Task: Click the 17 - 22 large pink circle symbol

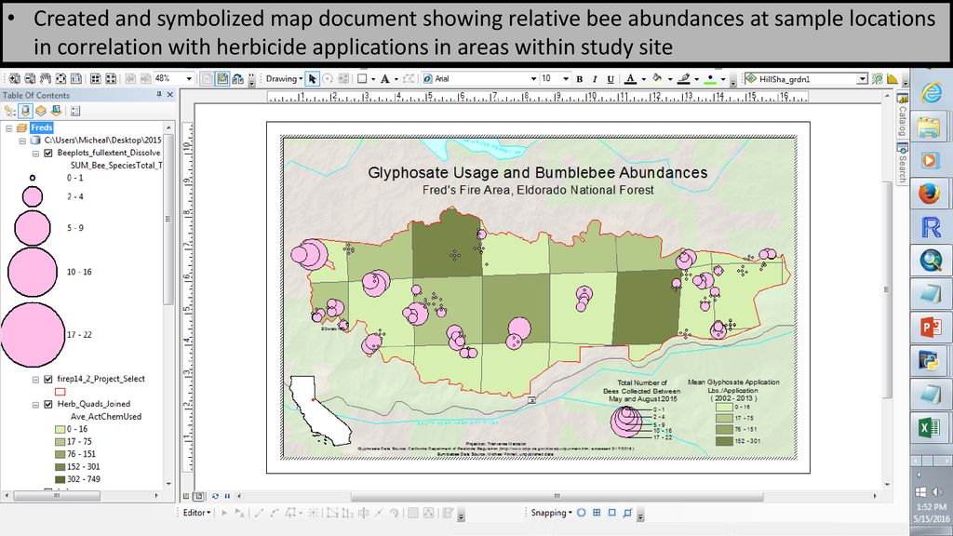Action: [x=33, y=335]
